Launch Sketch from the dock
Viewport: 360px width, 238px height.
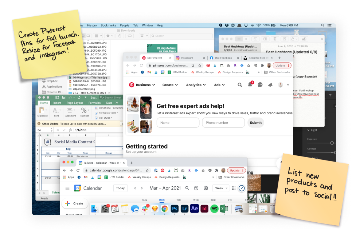[x=155, y=209]
